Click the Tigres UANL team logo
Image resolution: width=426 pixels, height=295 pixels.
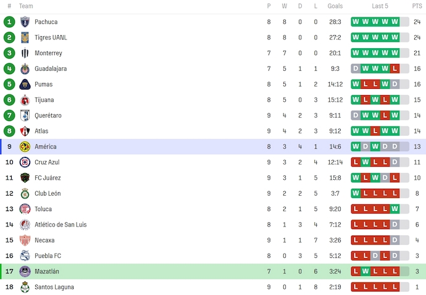coord(25,38)
